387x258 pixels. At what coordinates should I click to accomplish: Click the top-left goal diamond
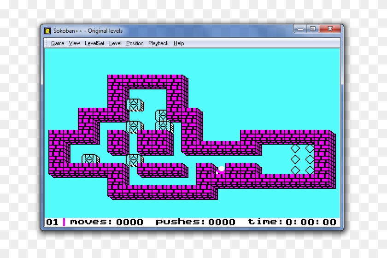click(295, 148)
